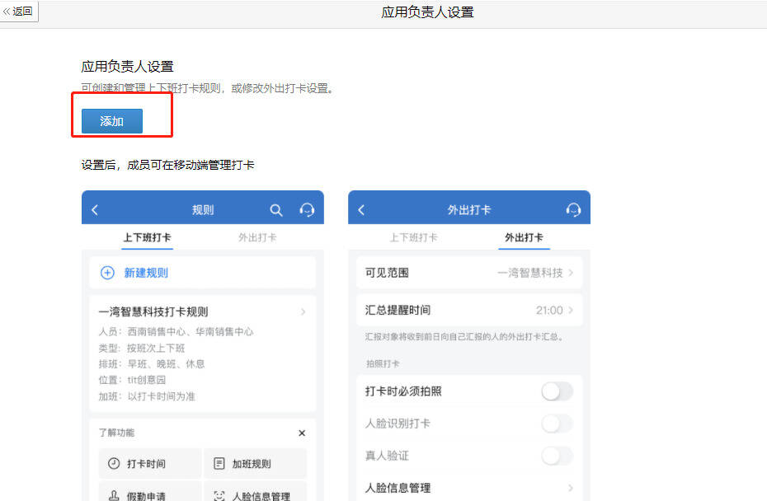Click the clock icon beside 打卡时间

114,463
